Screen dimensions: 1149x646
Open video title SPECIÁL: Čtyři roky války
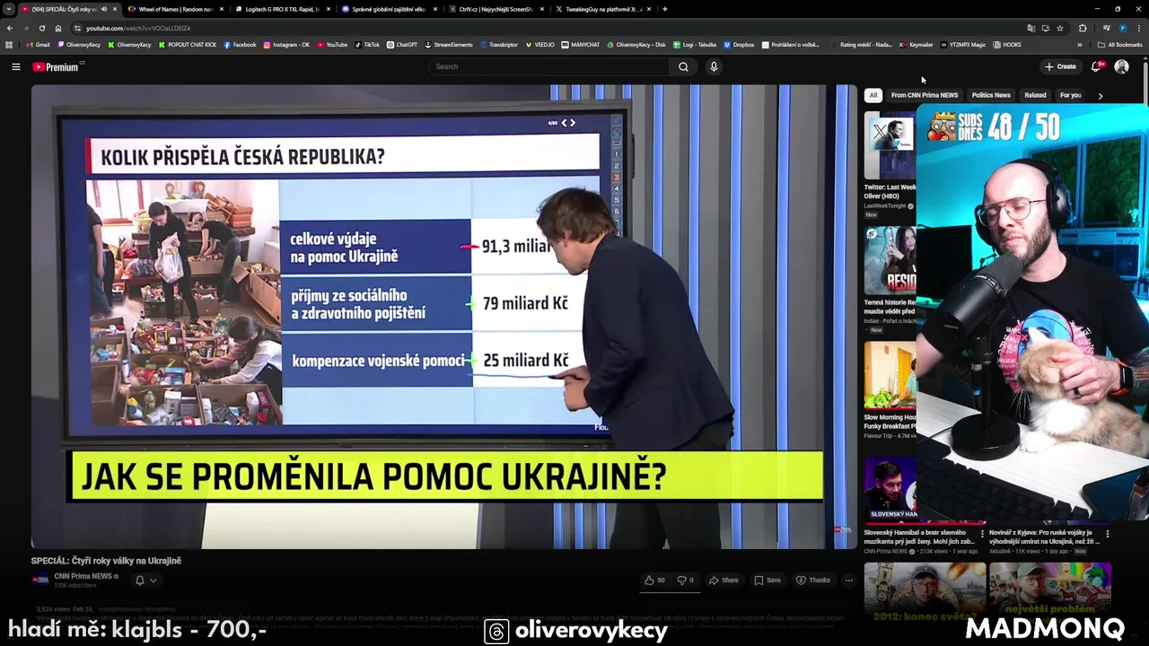pyautogui.click(x=106, y=561)
